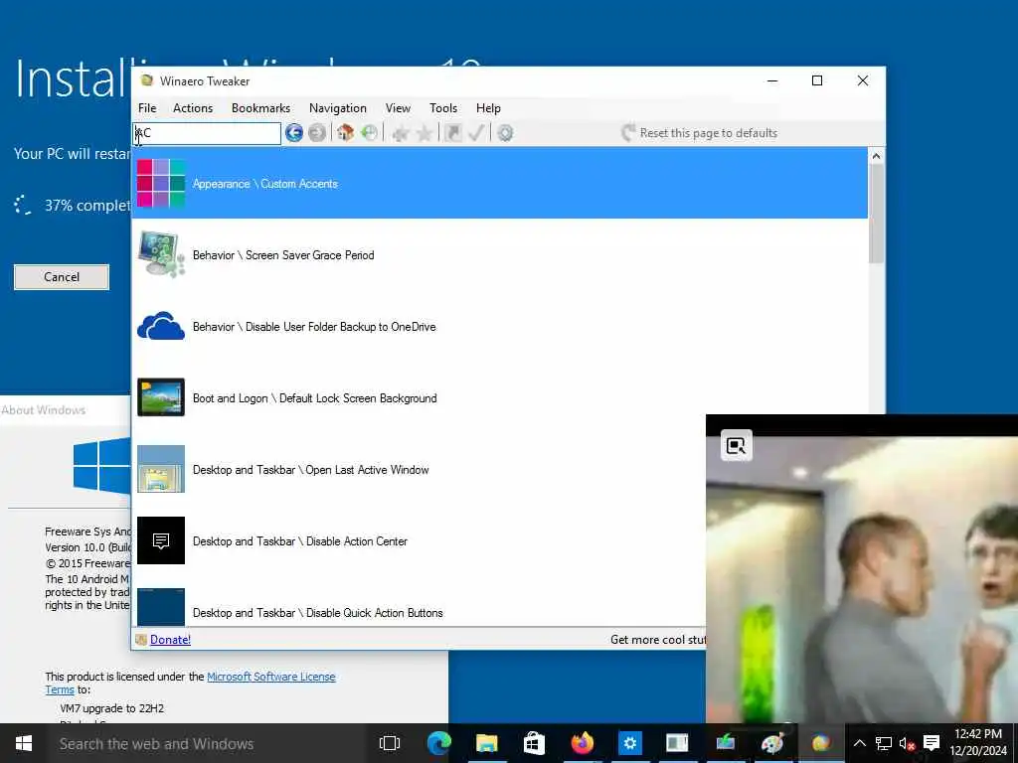Open the Navigation menu
This screenshot has height=763, width=1018.
338,108
